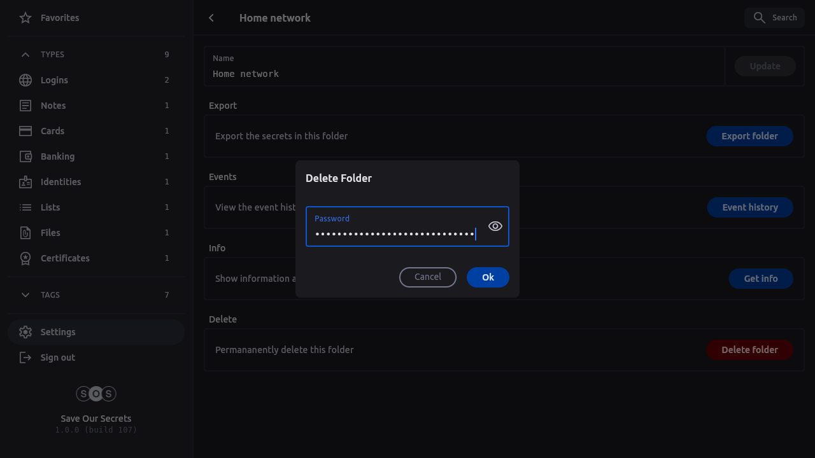The height and width of the screenshot is (458, 815).
Task: Open Certificates via ribbon icon
Action: click(x=25, y=258)
